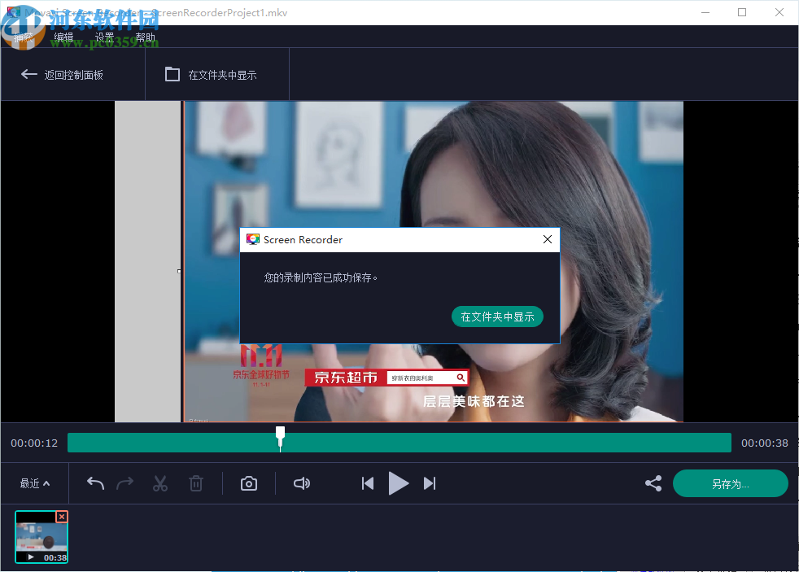Click the back arrow to return to control panel
Image resolution: width=799 pixels, height=572 pixels.
pos(29,73)
